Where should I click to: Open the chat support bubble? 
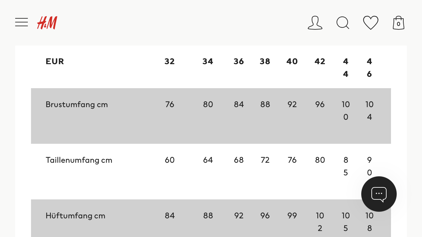[x=379, y=194]
